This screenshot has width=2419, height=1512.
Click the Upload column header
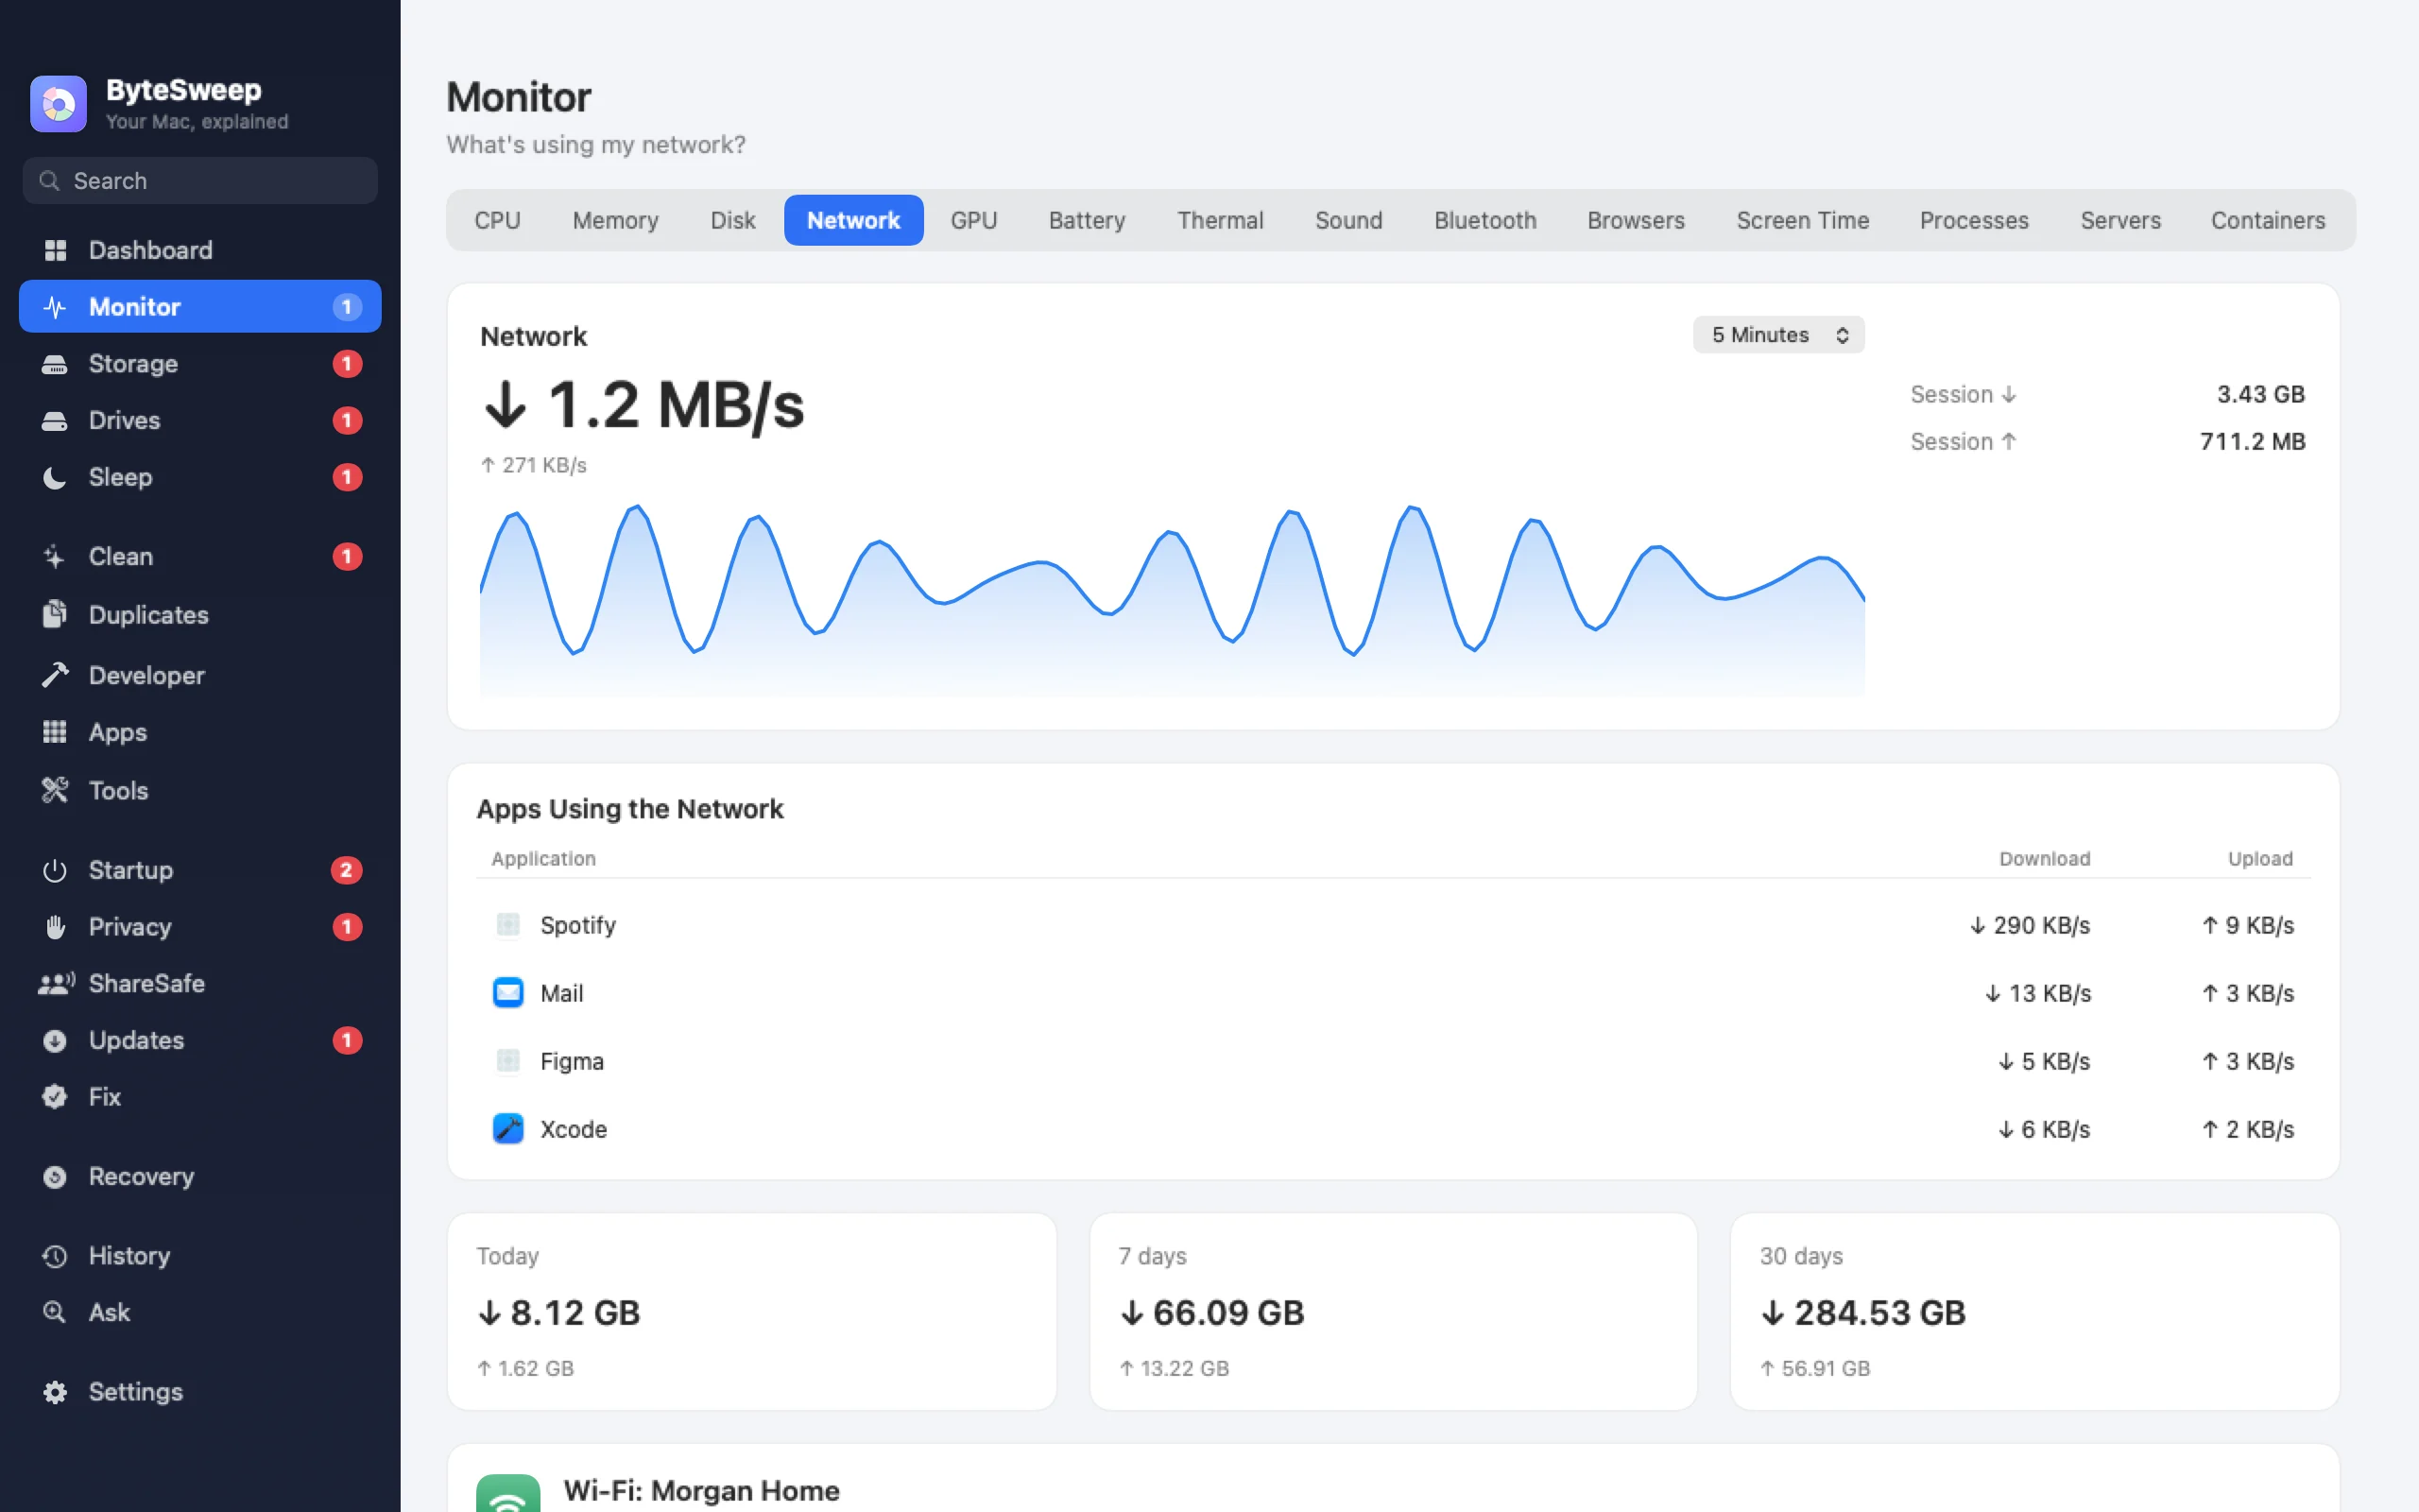click(x=2260, y=859)
